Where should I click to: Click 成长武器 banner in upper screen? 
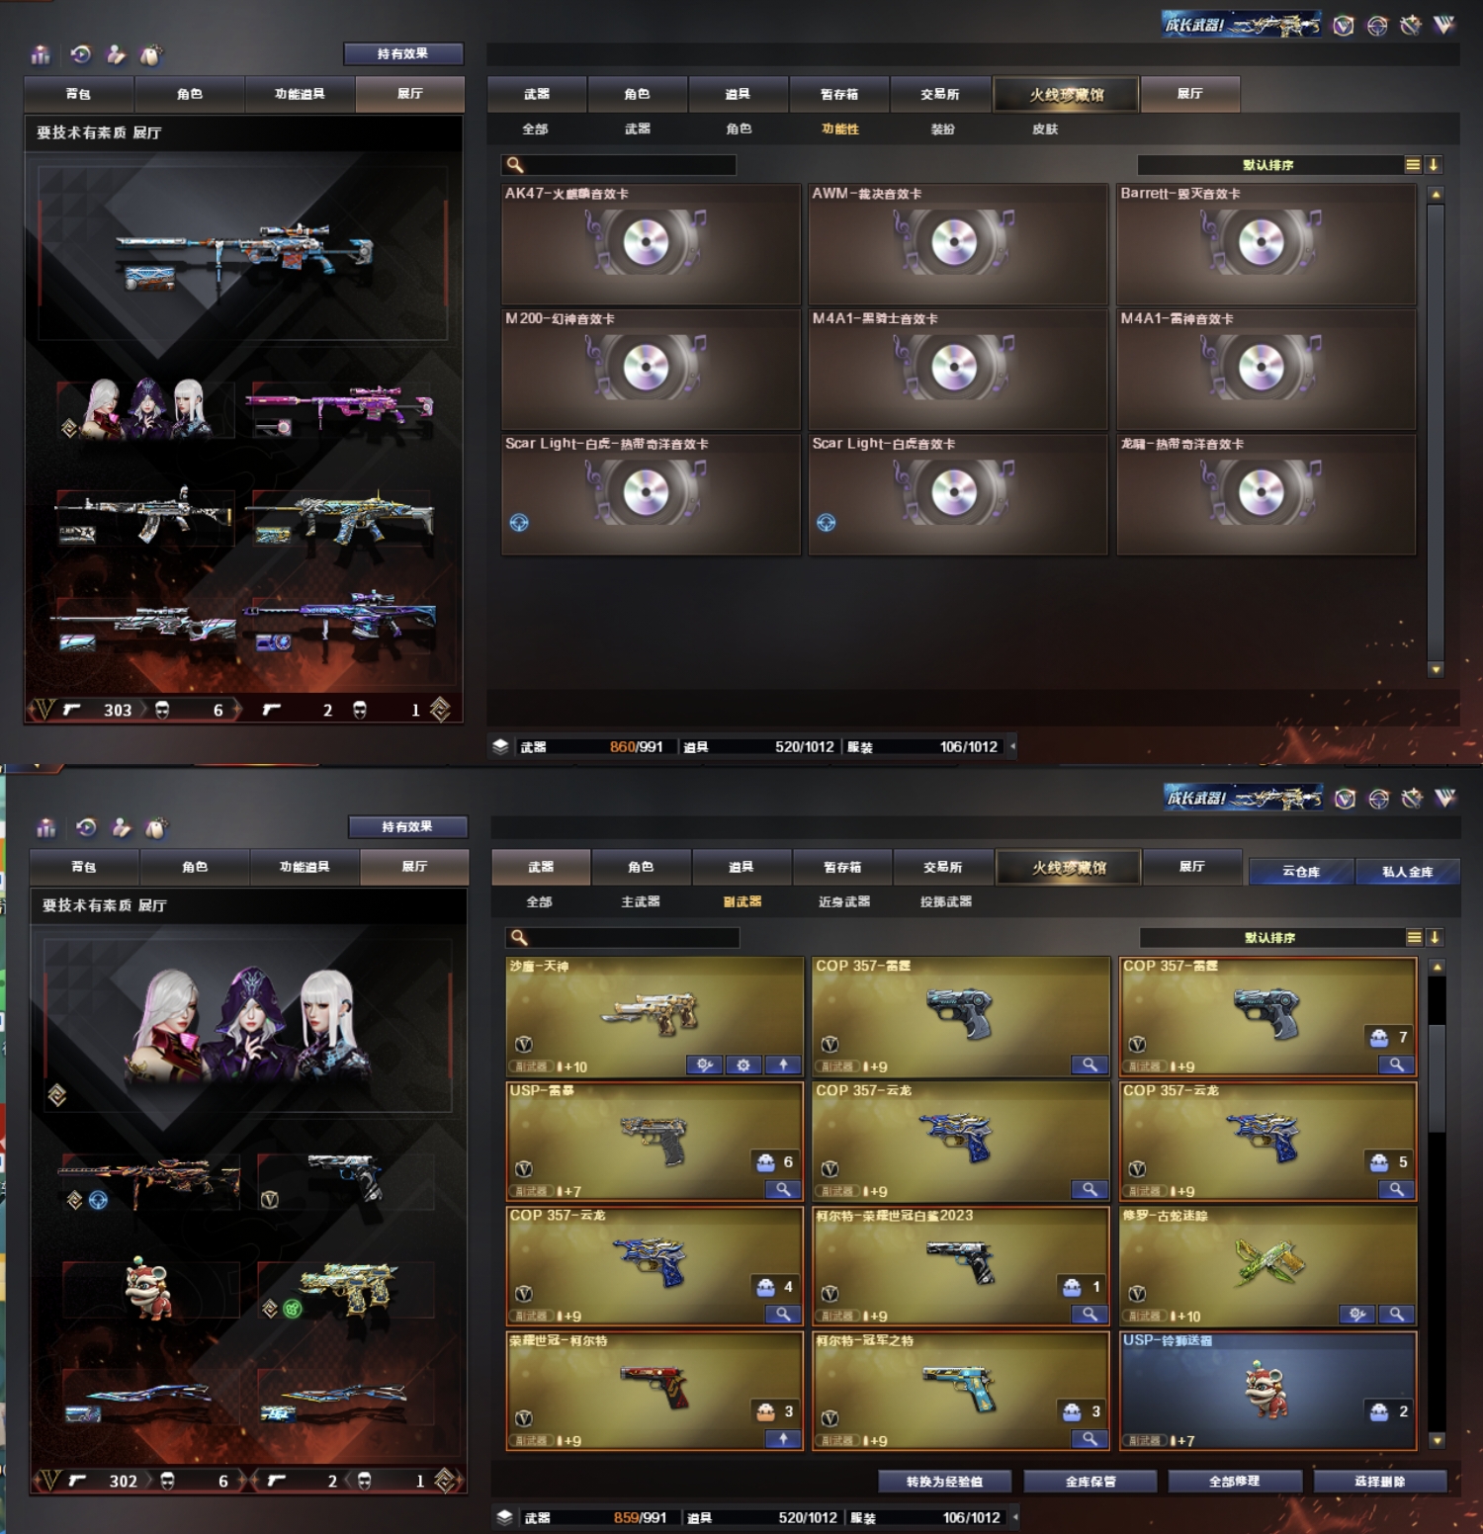1242,25
